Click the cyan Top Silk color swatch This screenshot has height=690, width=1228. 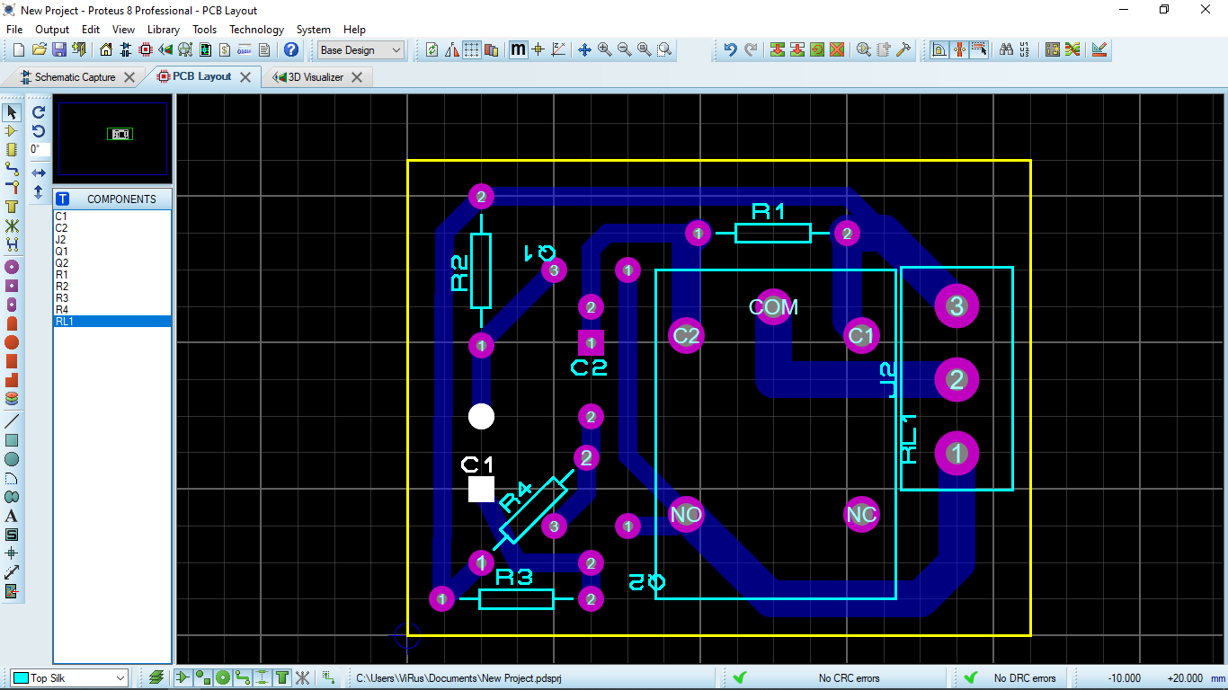[20, 678]
